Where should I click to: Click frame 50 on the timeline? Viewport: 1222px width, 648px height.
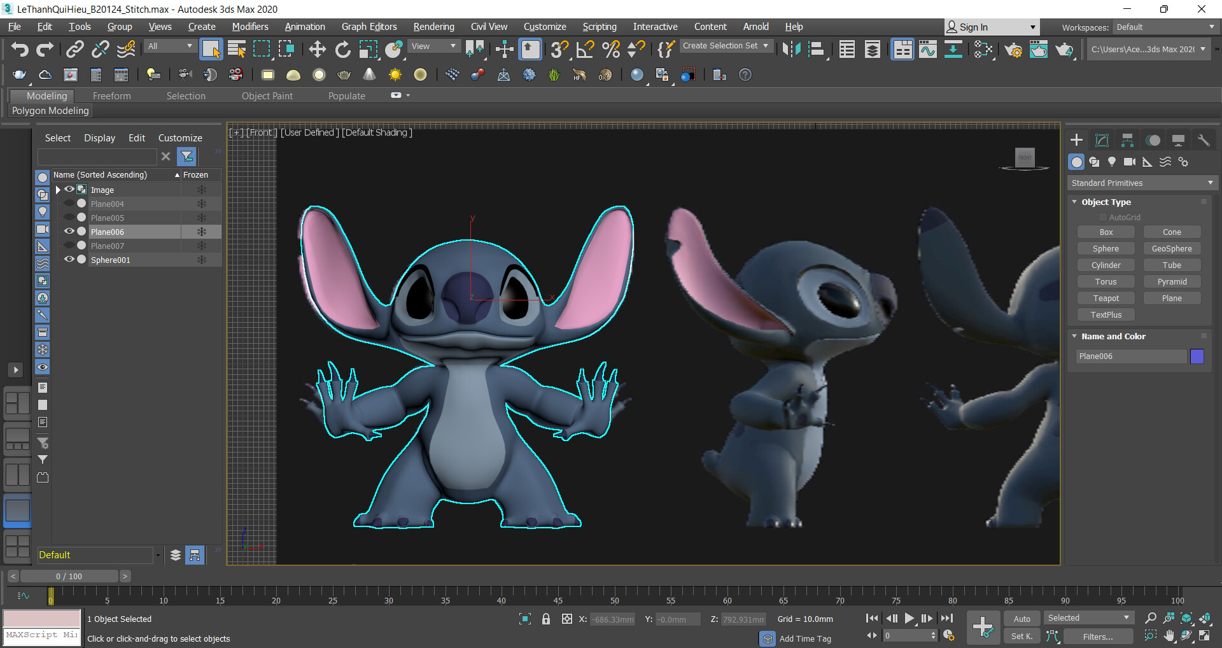coord(614,599)
